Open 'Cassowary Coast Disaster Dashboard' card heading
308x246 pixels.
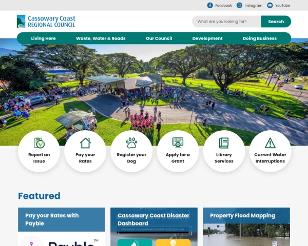tap(153, 219)
